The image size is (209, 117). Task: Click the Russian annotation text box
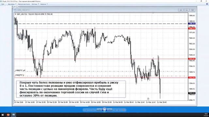point(71,89)
